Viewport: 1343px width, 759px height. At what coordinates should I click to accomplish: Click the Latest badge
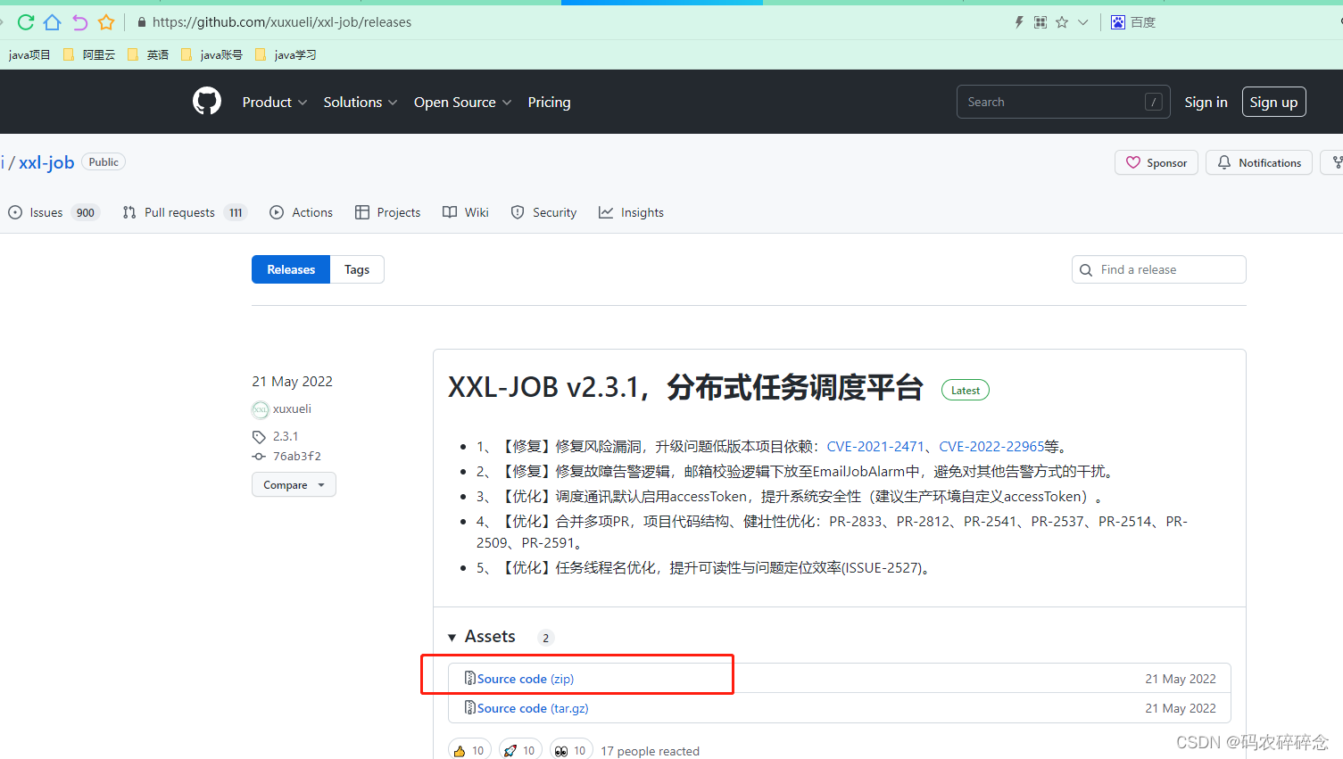click(x=966, y=390)
